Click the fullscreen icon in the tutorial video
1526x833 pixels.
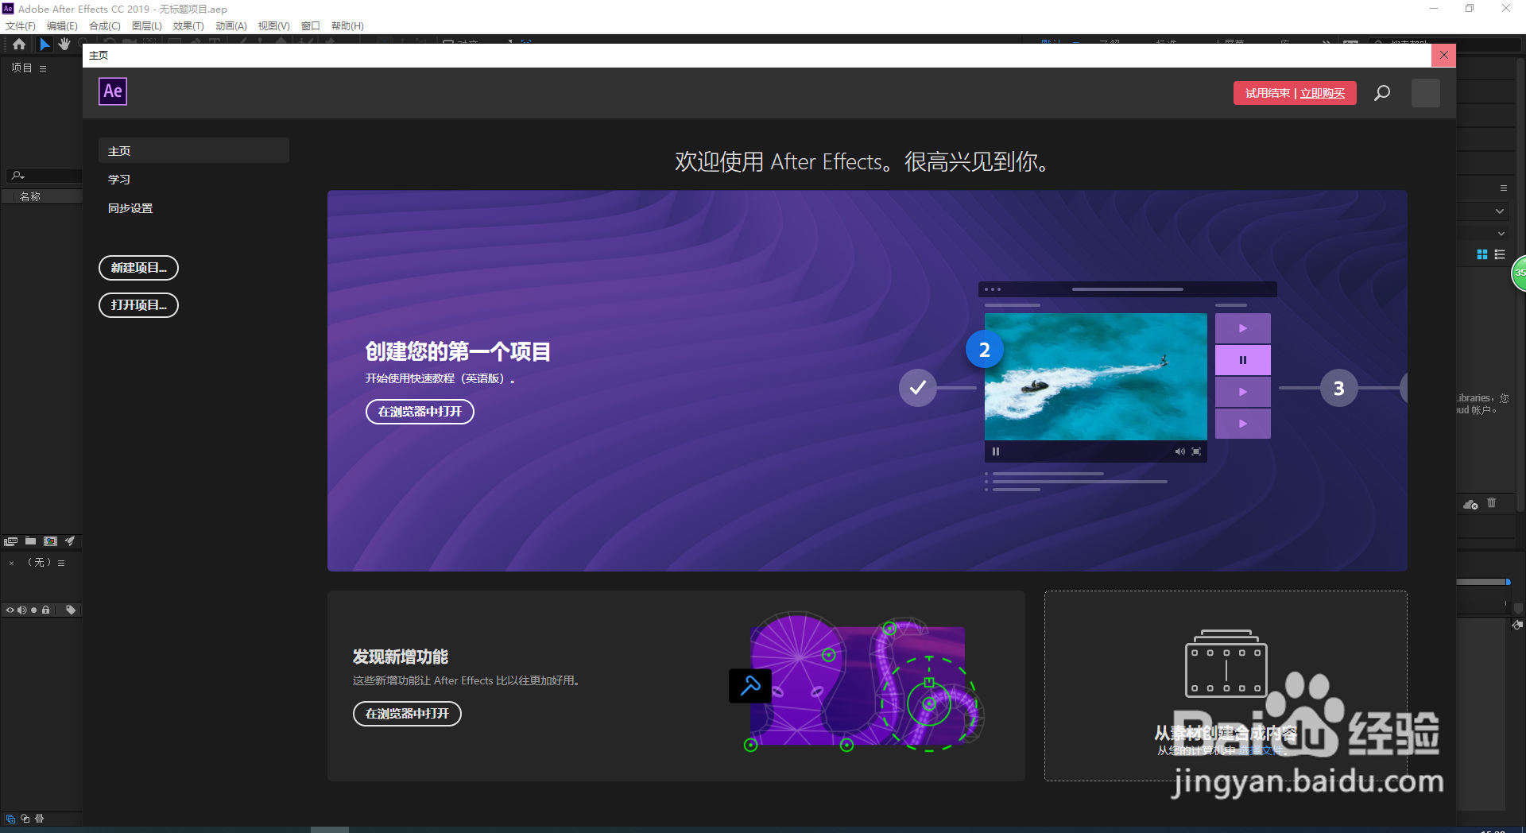(x=1196, y=451)
